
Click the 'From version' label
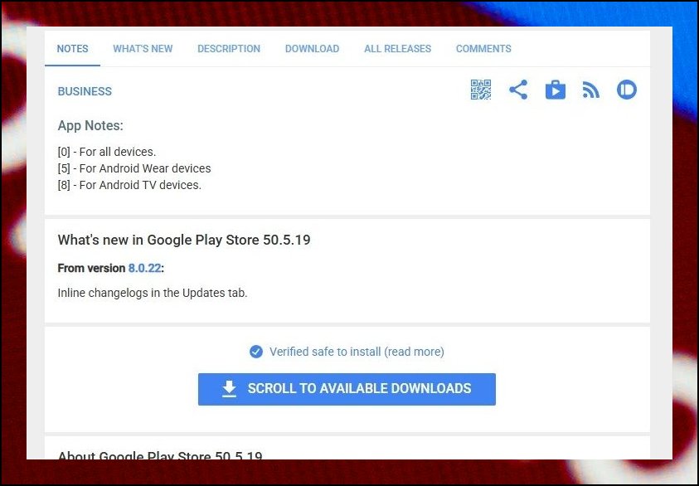[x=91, y=268]
